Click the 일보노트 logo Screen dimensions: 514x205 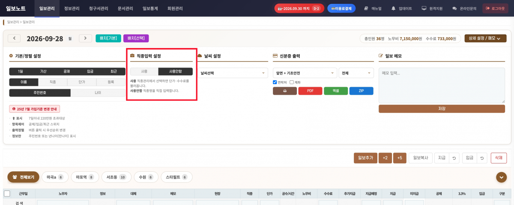17,8
